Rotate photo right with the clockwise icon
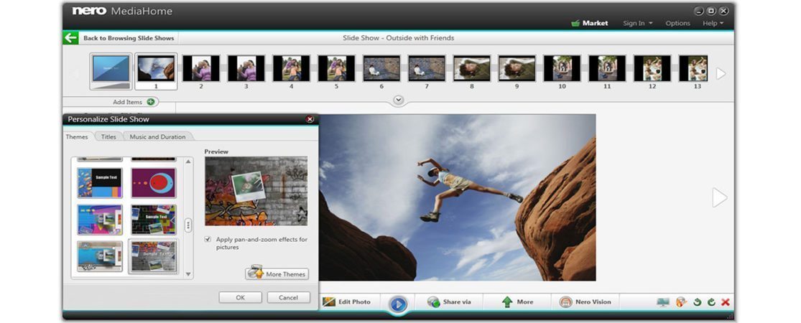The height and width of the screenshot is (323, 801). (711, 303)
